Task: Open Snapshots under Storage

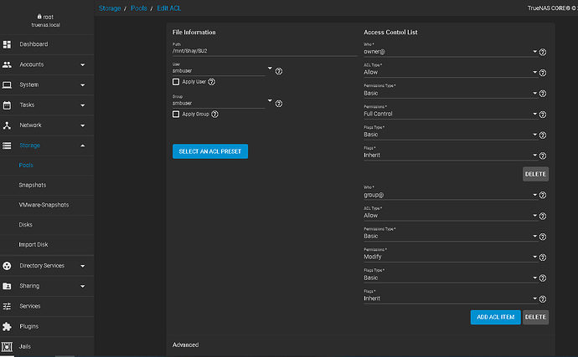Action: [x=33, y=185]
